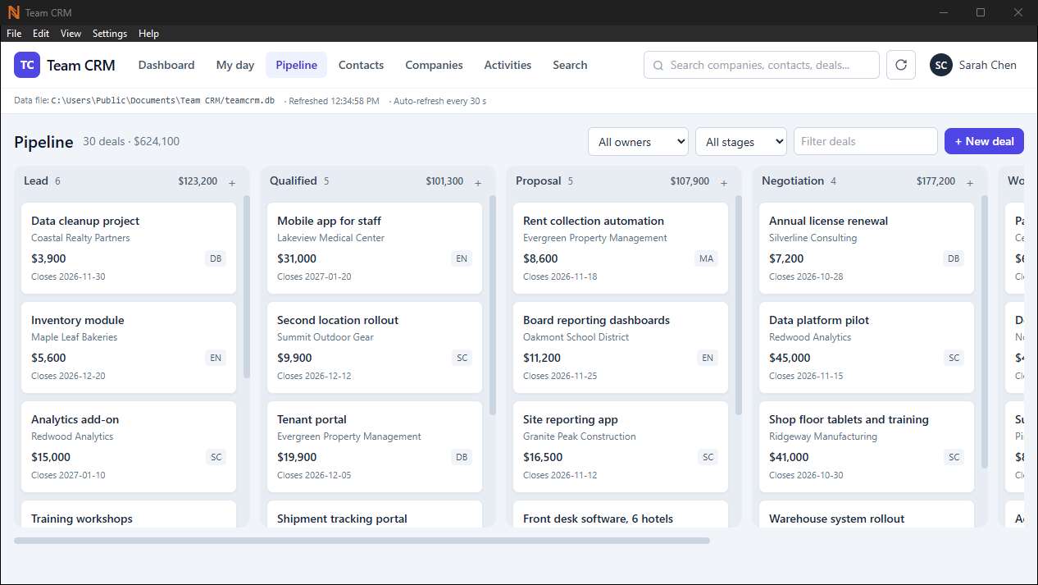
Task: Click EN owner badge on Mobile app for staff
Action: (x=462, y=258)
